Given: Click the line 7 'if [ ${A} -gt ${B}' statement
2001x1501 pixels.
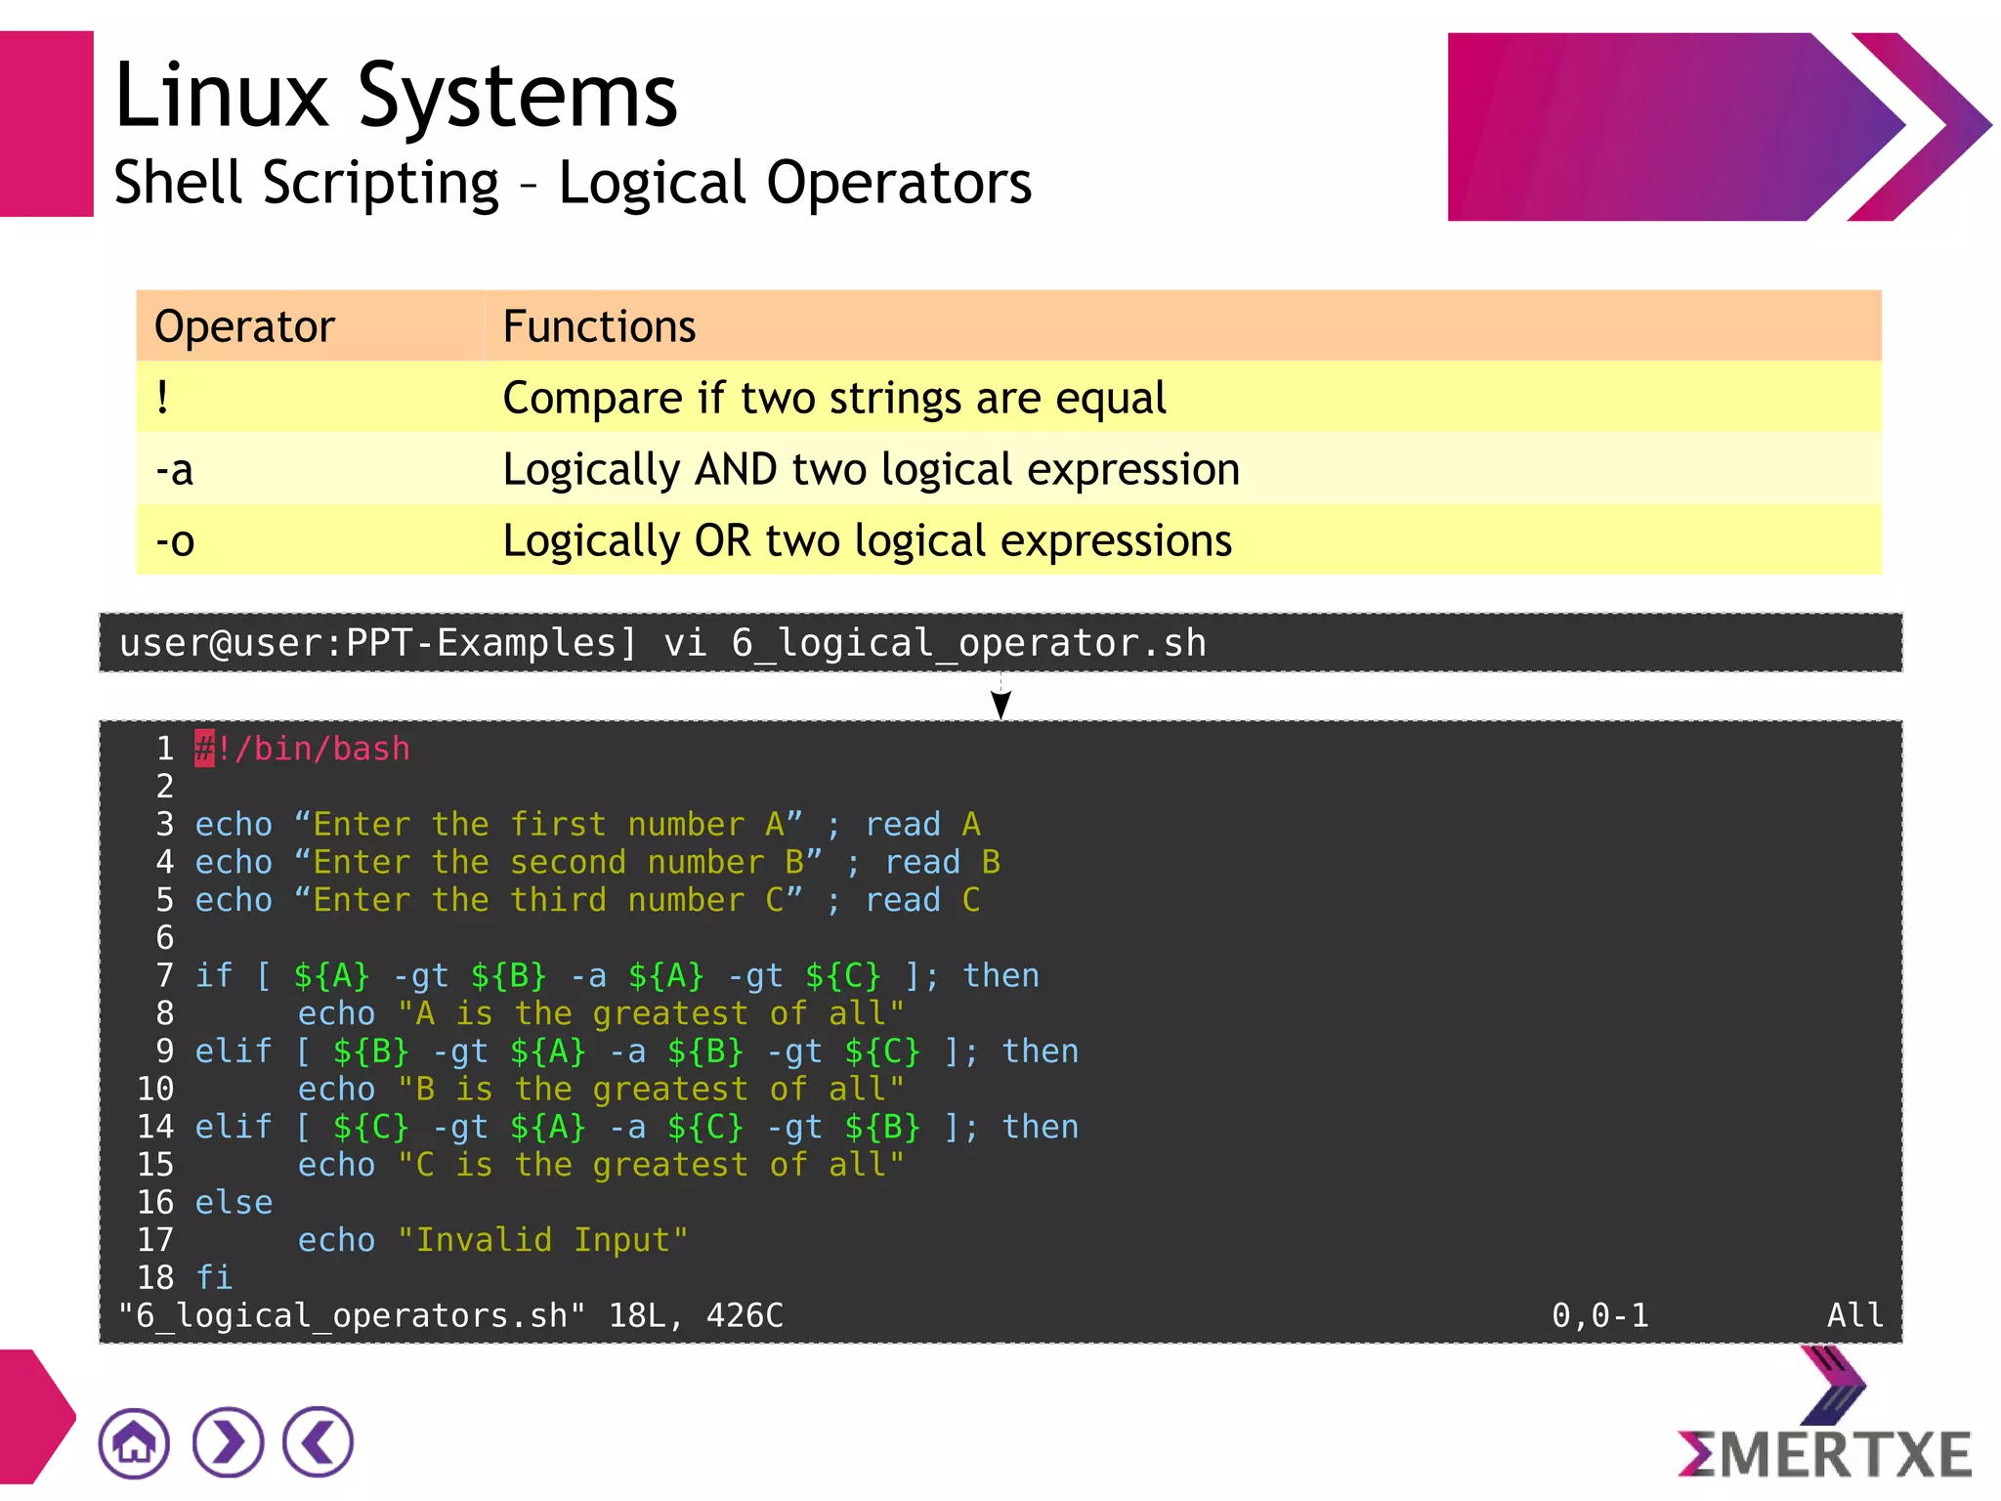Looking at the screenshot, I should coord(617,975).
